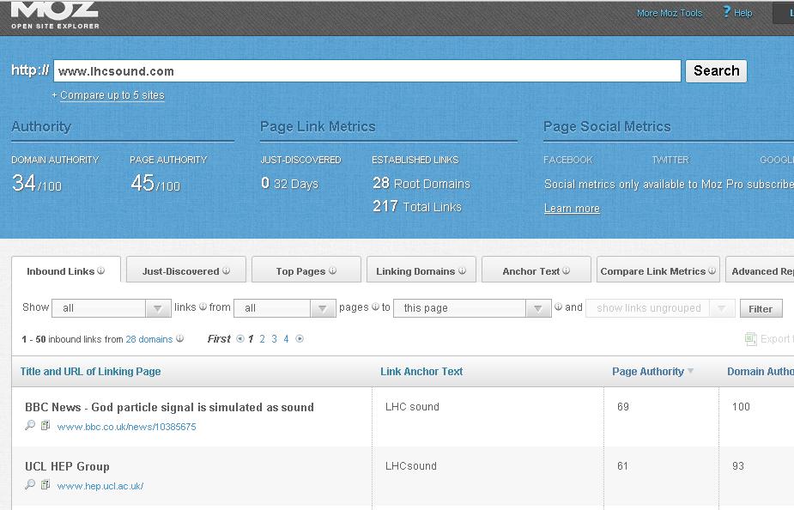Click the Help link text
This screenshot has height=510, width=794.
(742, 13)
